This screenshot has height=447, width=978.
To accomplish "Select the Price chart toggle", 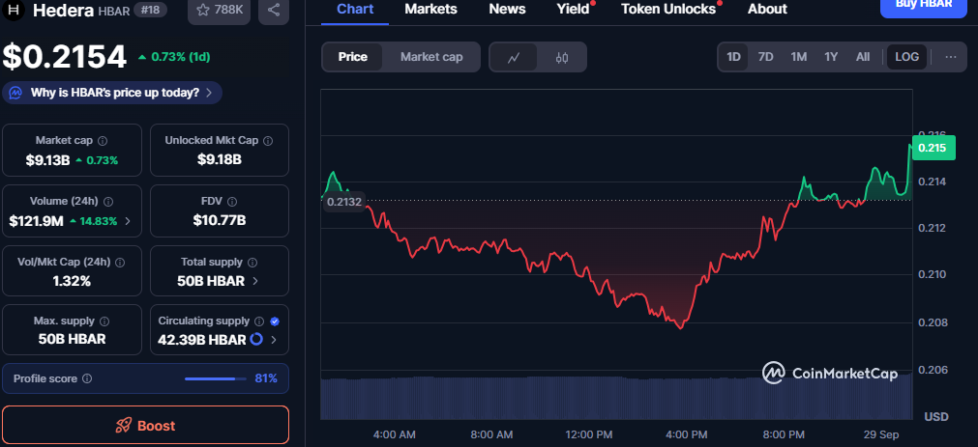I will click(x=352, y=57).
